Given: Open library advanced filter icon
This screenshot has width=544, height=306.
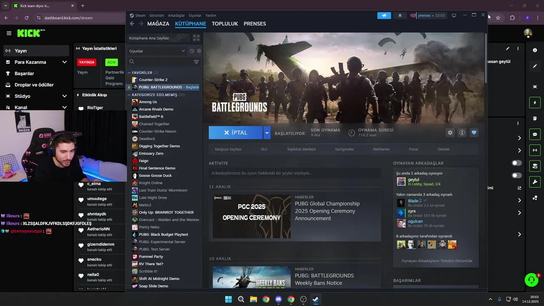Looking at the screenshot, I should (196, 62).
